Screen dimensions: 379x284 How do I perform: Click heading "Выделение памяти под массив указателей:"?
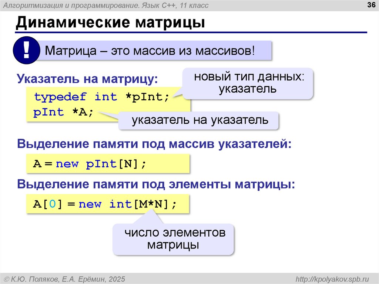pos(154,144)
